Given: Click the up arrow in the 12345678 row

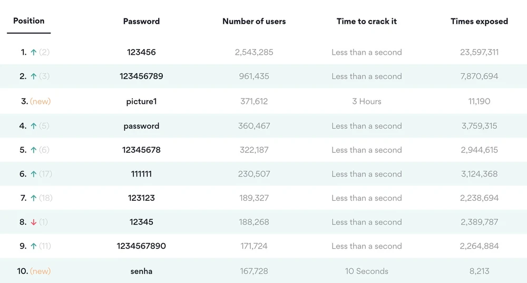Looking at the screenshot, I should tap(34, 150).
